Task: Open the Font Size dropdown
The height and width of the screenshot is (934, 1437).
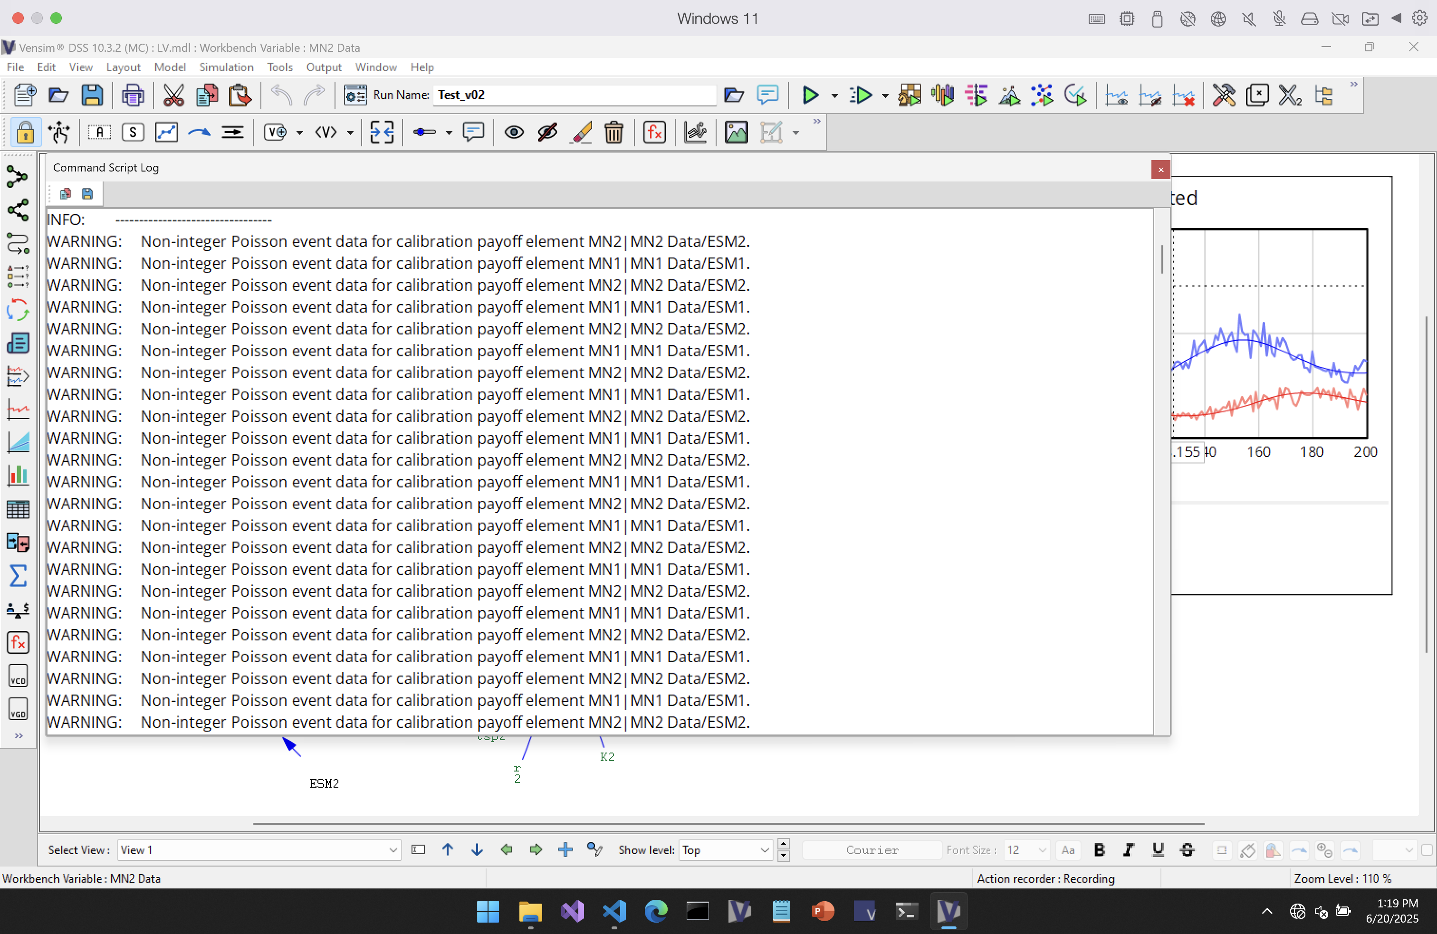Action: (x=1042, y=850)
